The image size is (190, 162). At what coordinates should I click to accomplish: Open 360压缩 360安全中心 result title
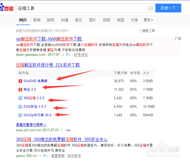coord(62,140)
